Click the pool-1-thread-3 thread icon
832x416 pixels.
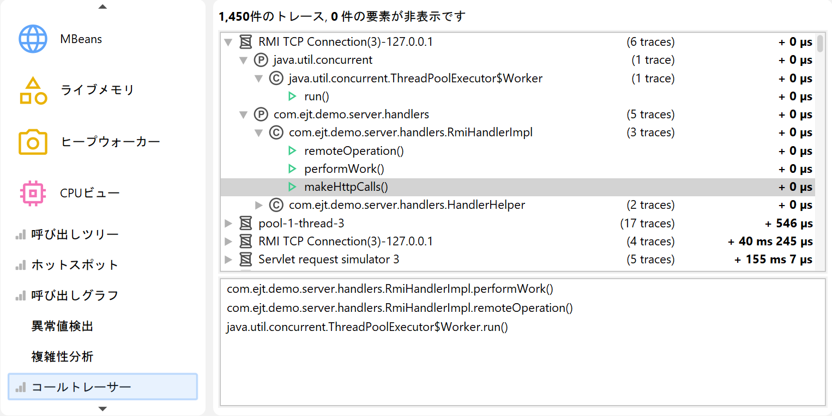[246, 224]
